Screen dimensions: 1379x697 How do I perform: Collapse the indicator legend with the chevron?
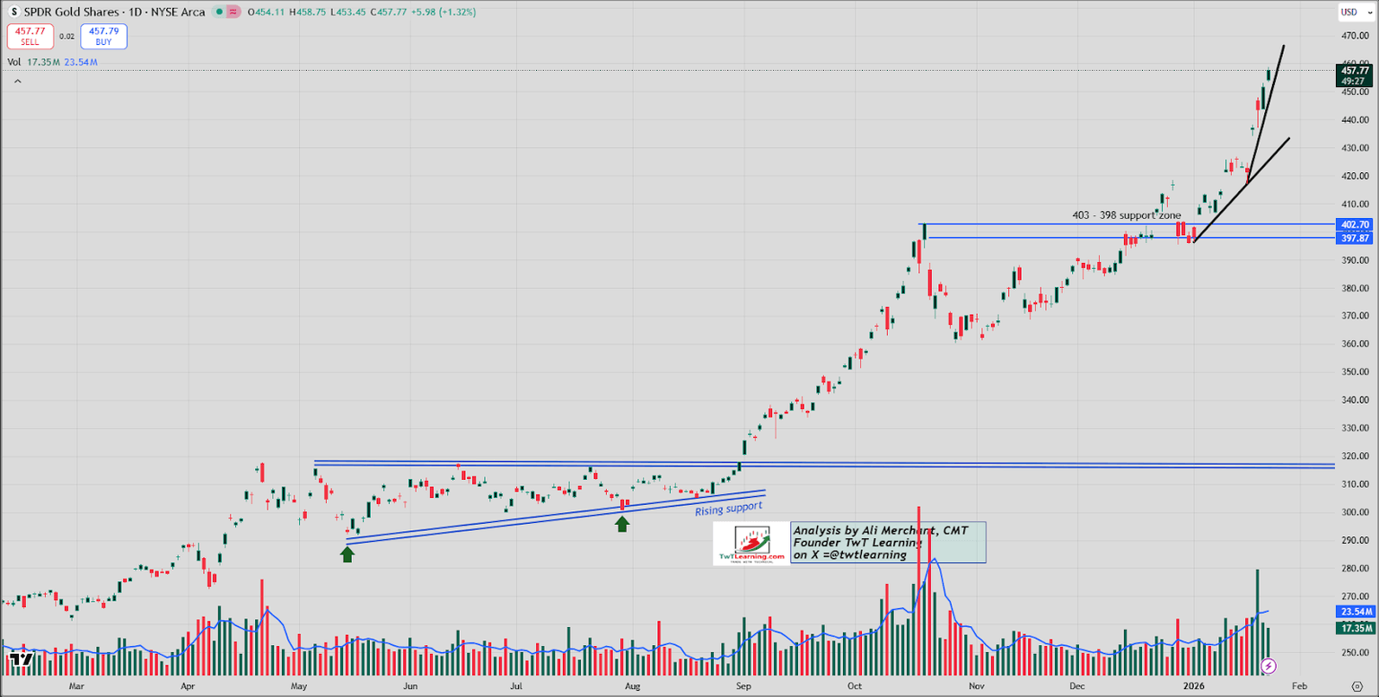[16, 81]
